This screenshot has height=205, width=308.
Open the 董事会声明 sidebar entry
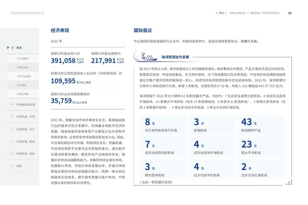click(23, 94)
